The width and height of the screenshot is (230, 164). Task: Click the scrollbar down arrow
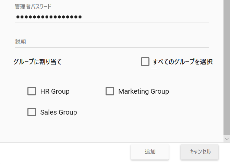[x=227, y=139]
